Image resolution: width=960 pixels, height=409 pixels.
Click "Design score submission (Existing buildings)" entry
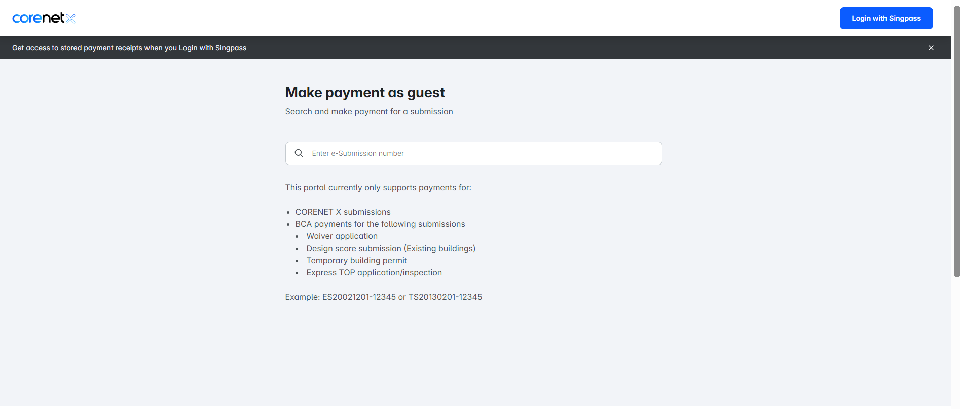coord(390,249)
